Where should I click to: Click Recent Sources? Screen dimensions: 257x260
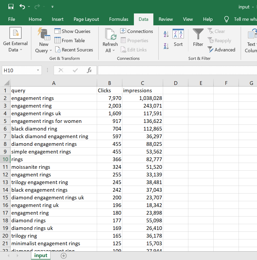click(74, 50)
